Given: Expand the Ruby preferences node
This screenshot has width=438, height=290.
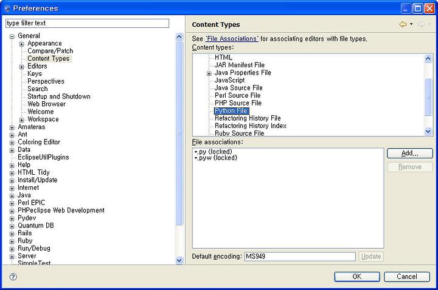Looking at the screenshot, I should coord(12,241).
